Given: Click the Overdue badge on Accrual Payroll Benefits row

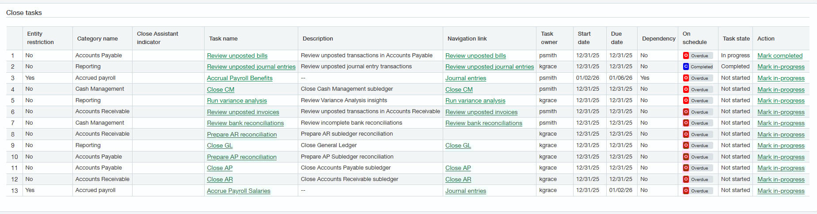Looking at the screenshot, I should click(697, 78).
